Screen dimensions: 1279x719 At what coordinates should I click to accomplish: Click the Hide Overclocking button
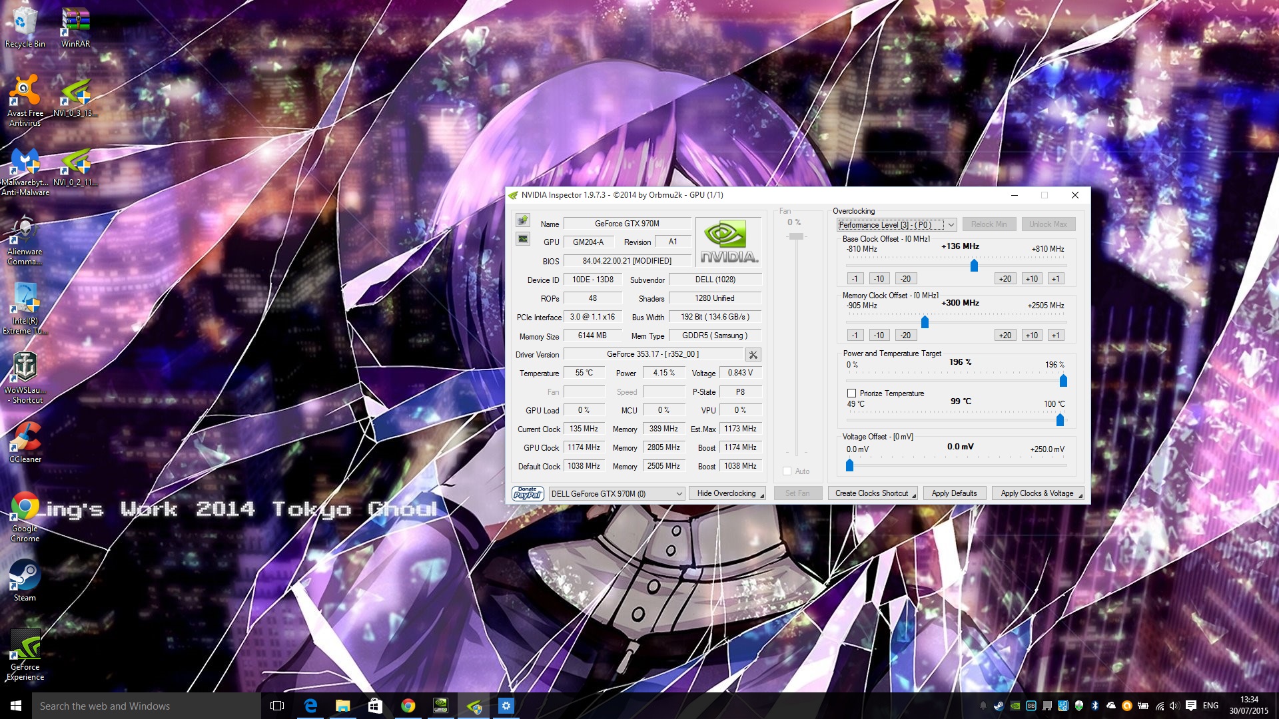coord(727,493)
